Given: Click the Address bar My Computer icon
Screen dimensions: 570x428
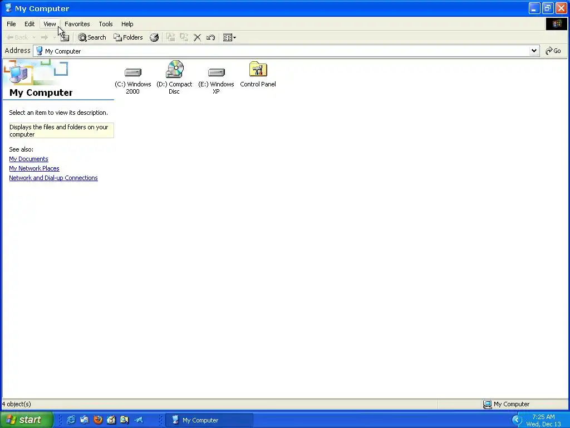Looking at the screenshot, I should 40,51.
